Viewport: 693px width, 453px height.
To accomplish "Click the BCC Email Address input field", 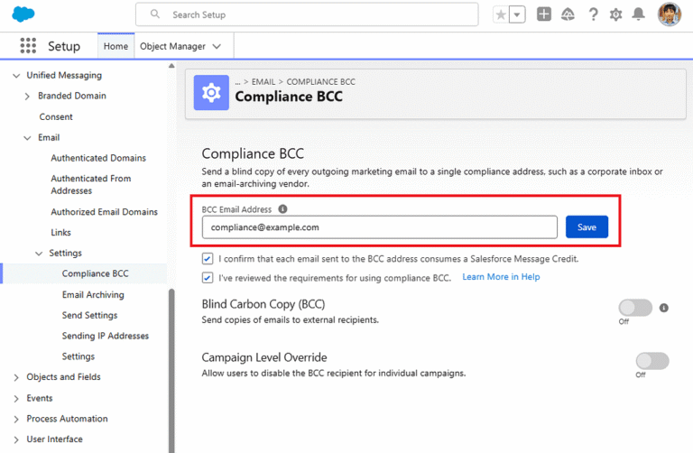I will coord(380,227).
